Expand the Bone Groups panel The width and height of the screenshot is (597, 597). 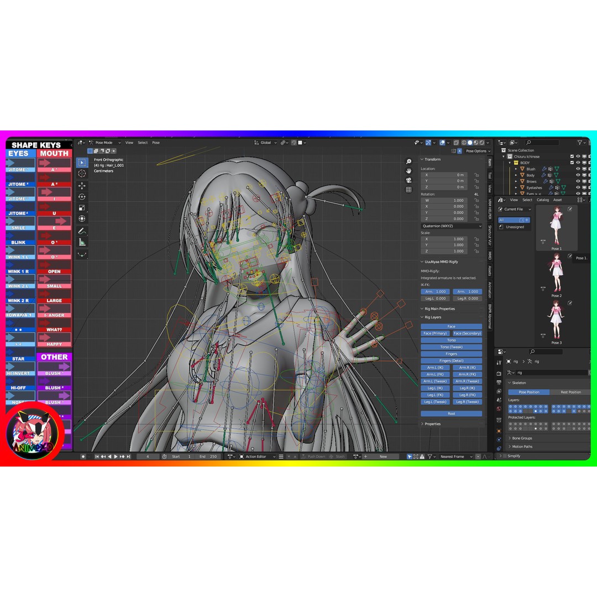[x=520, y=438]
